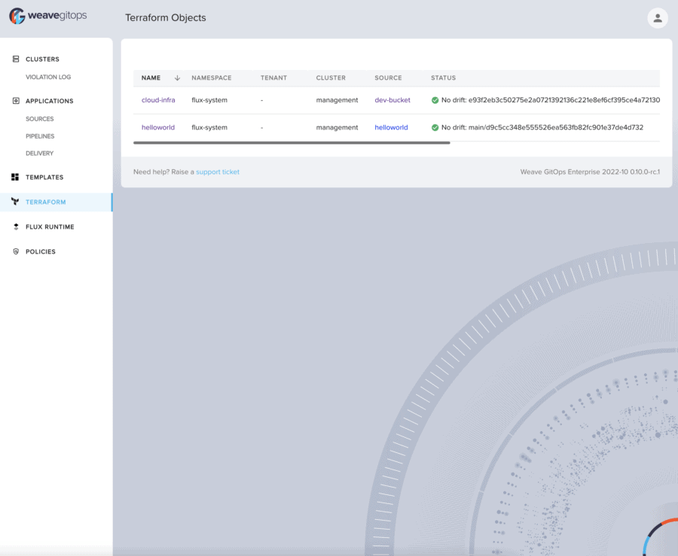Open the dev-bucket source
678x556 pixels.
[391, 100]
